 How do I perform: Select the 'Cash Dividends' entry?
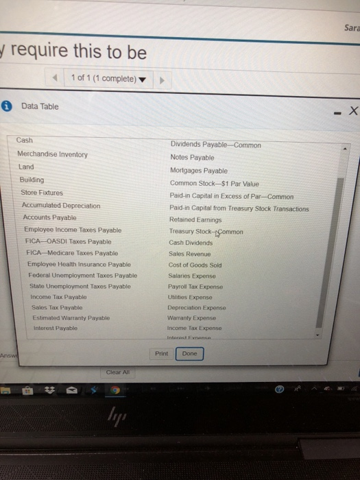[191, 243]
